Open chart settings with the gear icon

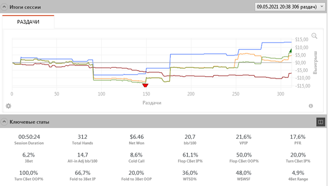tap(8, 106)
